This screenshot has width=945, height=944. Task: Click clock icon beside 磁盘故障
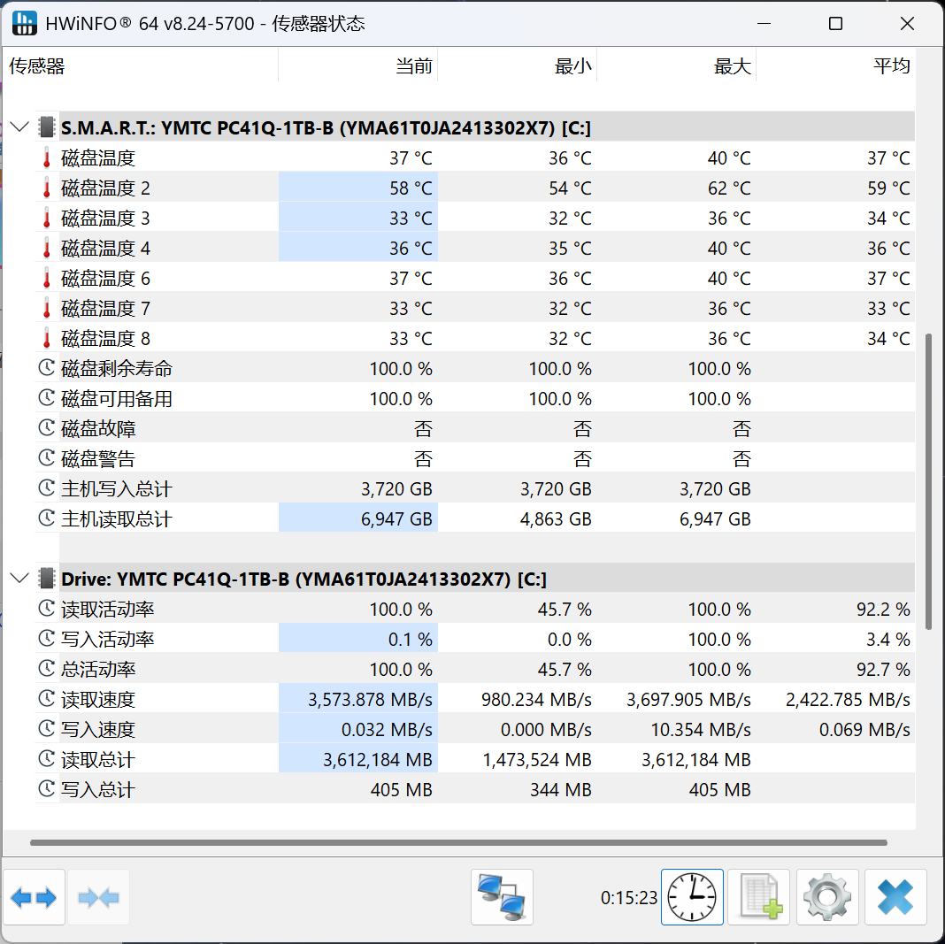click(46, 427)
